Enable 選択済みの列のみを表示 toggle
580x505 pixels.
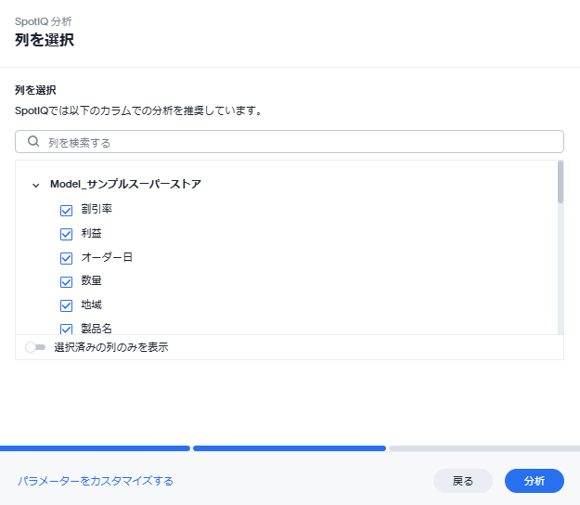35,347
